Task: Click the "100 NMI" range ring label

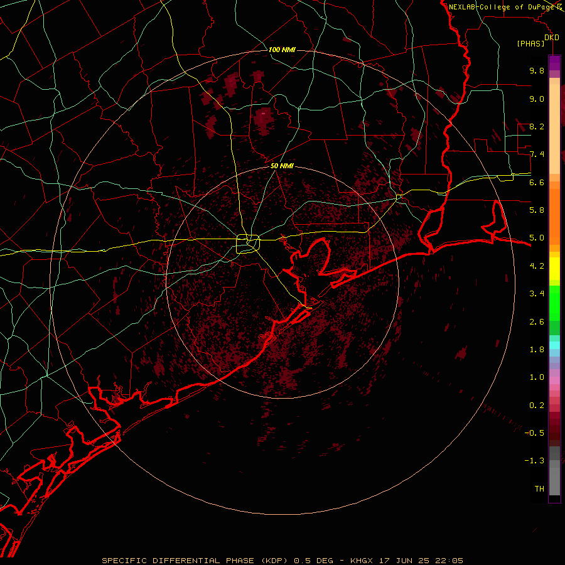Action: pos(282,50)
